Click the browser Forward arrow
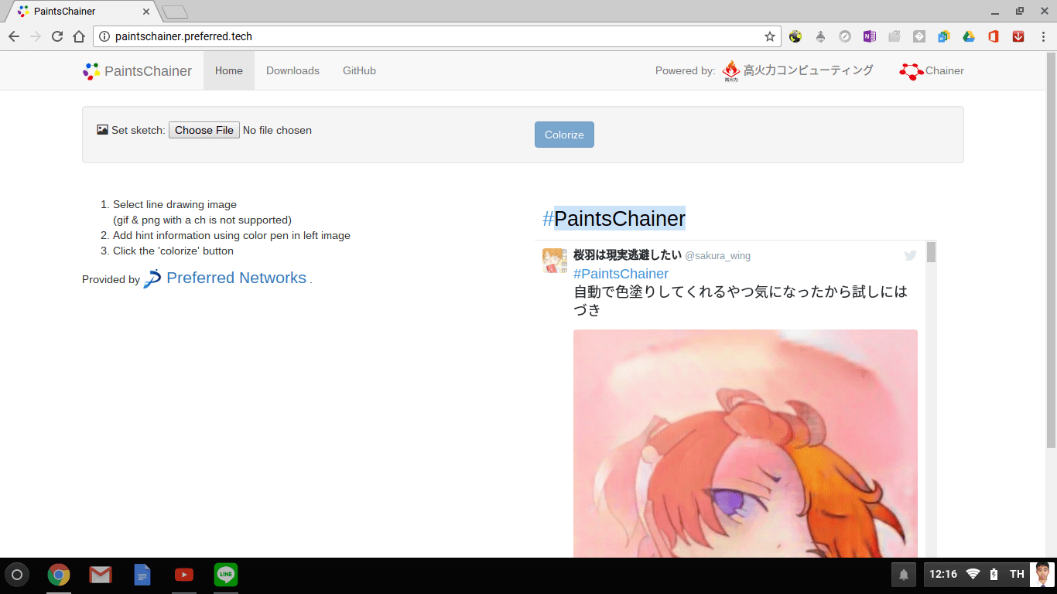The image size is (1057, 594). coord(36,36)
